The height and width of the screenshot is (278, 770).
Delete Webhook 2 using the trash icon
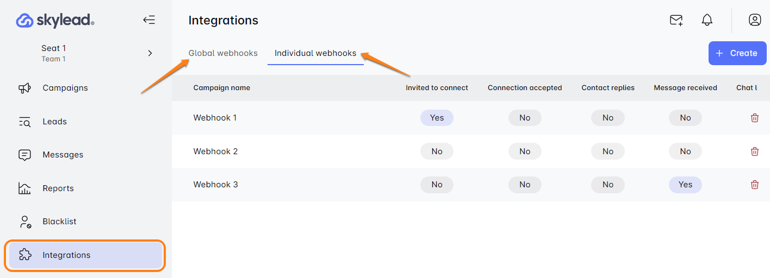(755, 151)
